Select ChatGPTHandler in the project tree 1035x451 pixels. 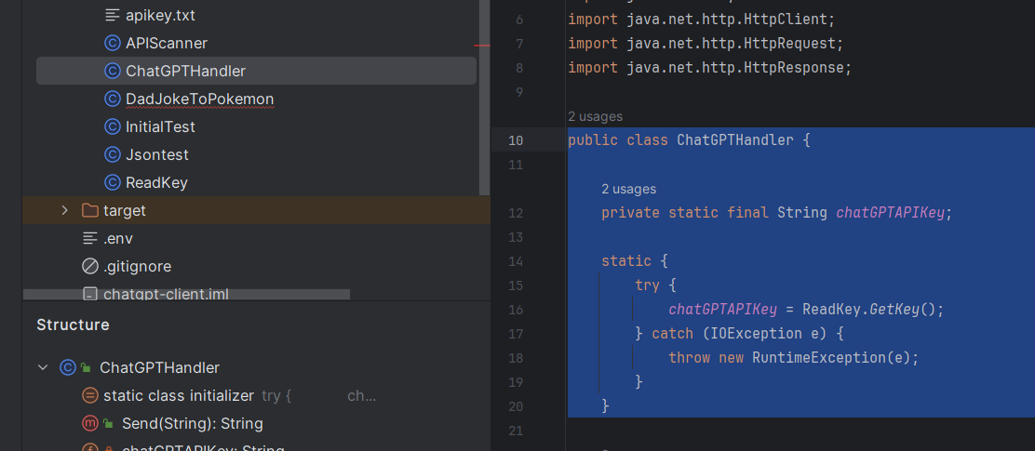point(256,71)
